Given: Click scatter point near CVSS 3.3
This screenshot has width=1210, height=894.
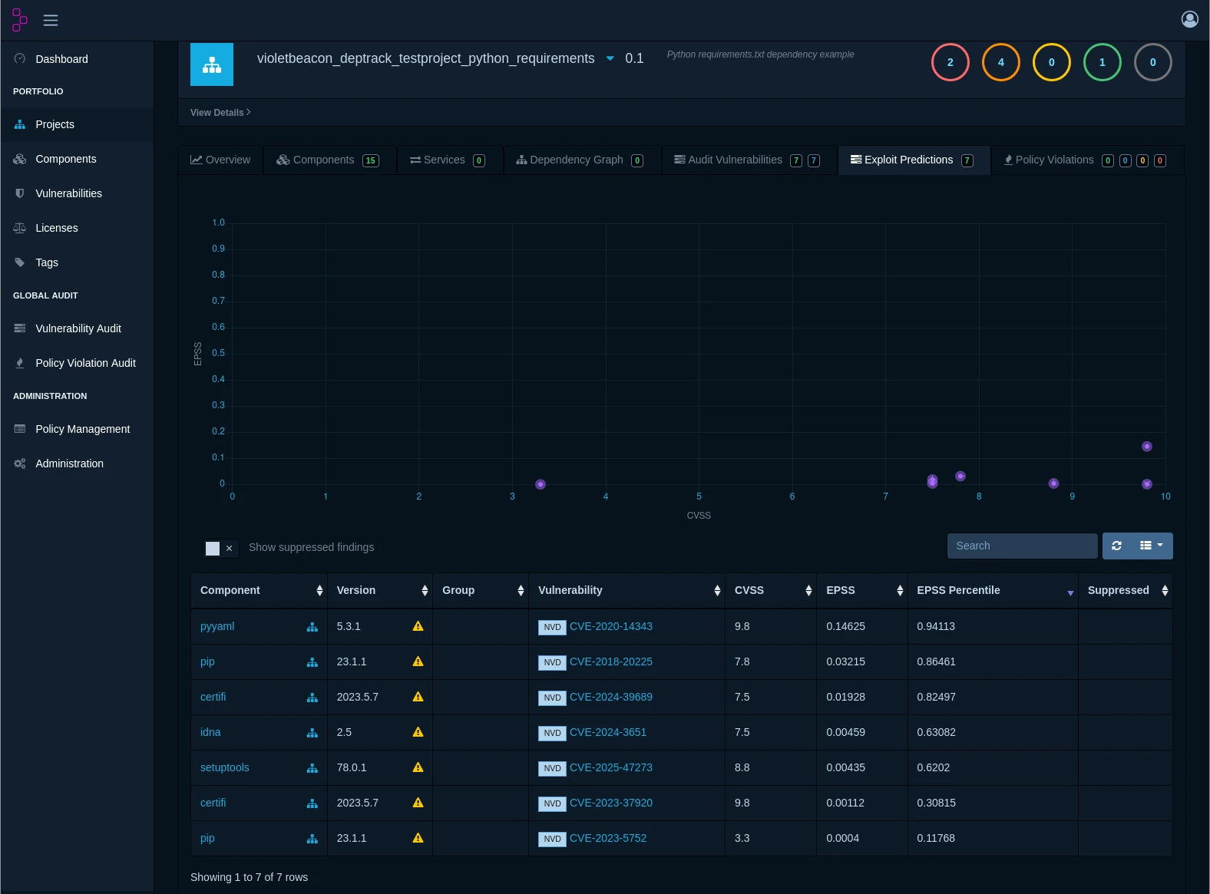Looking at the screenshot, I should pos(541,484).
